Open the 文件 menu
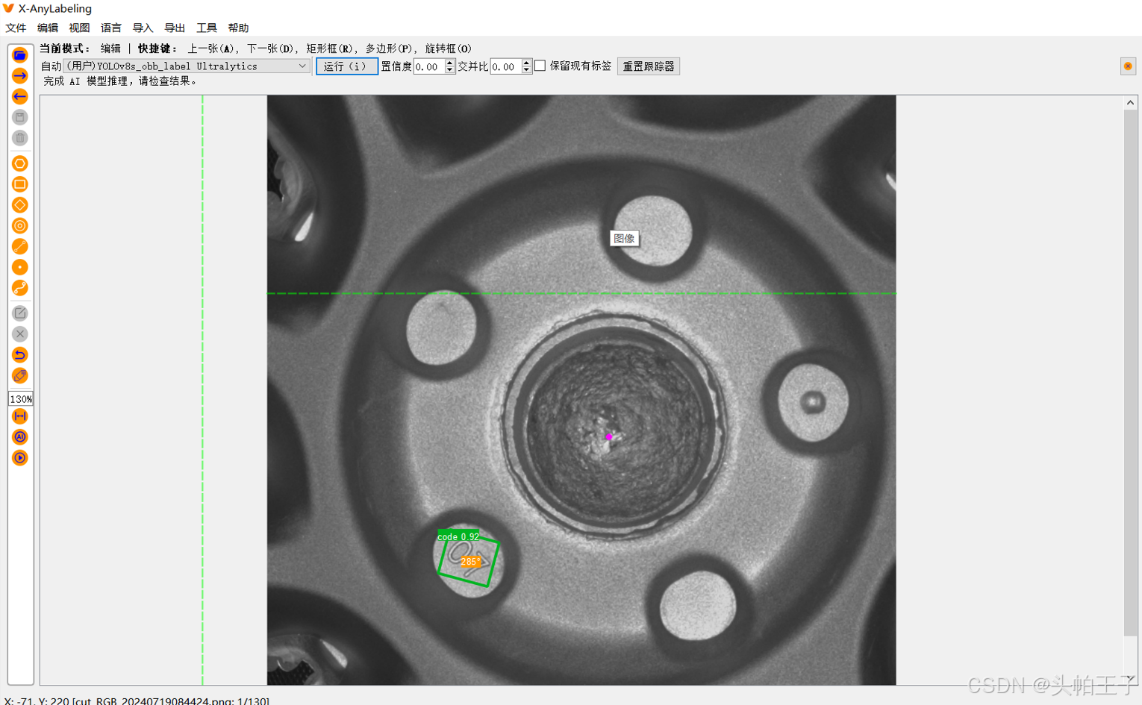 [16, 28]
